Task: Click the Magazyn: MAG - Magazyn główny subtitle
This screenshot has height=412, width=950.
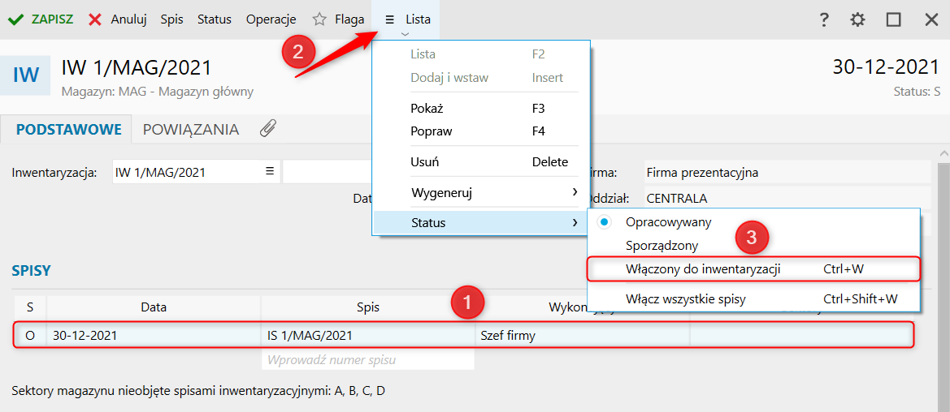Action: click(x=158, y=92)
